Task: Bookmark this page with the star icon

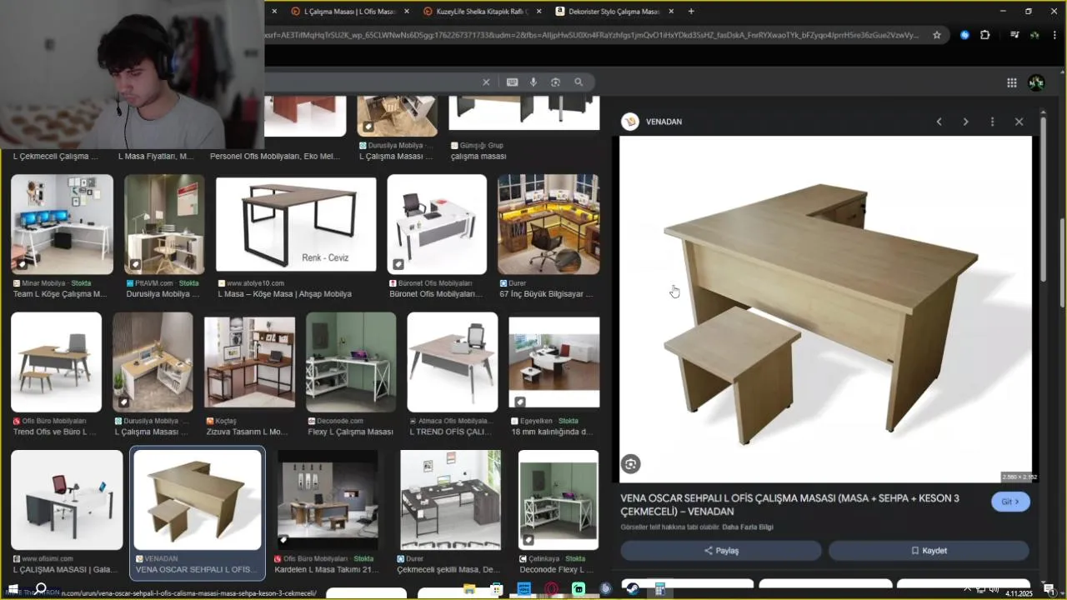Action: point(937,35)
